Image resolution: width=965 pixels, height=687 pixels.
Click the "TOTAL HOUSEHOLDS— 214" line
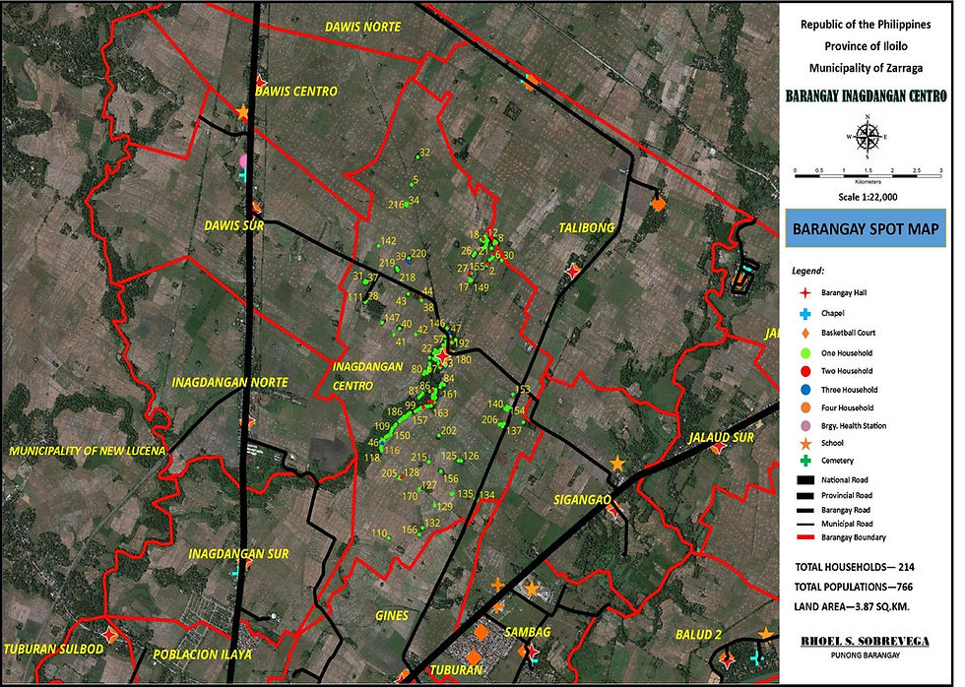coord(855,567)
